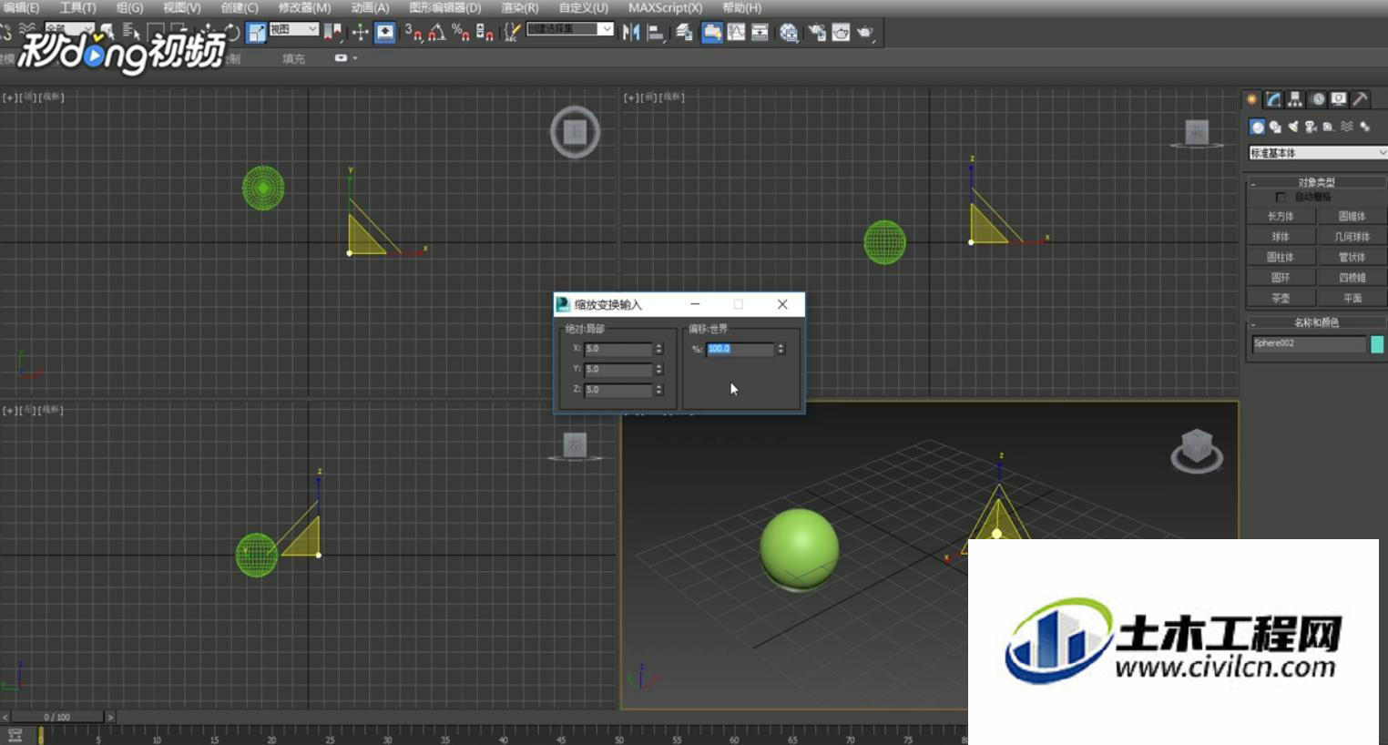Click the X scale input field
This screenshot has width=1388, height=745.
pyautogui.click(x=618, y=349)
